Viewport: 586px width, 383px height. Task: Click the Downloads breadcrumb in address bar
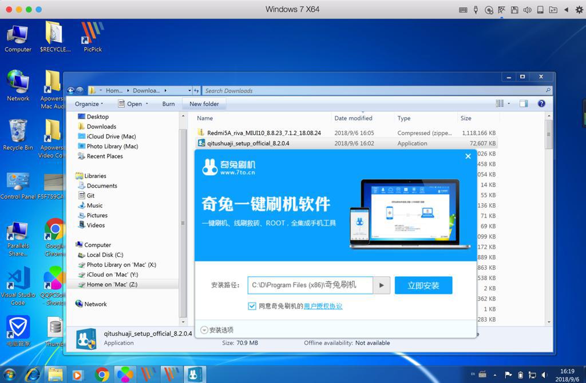click(x=146, y=91)
